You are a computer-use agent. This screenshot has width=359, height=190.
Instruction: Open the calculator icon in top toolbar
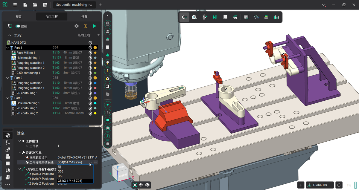point(246,17)
